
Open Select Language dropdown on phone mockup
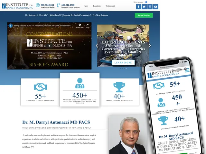[179, 70]
